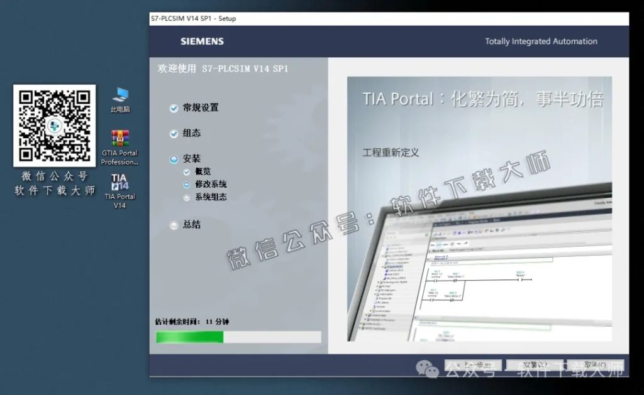The image size is (644, 395).
Task: Toggle the 组态 checkmark
Action: (173, 133)
